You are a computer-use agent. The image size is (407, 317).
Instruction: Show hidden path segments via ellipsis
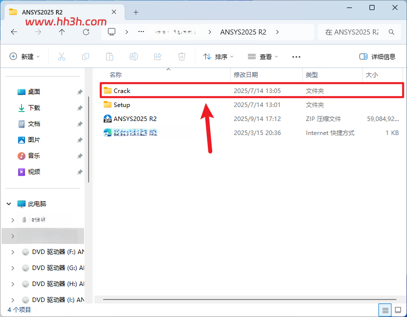click(x=141, y=31)
